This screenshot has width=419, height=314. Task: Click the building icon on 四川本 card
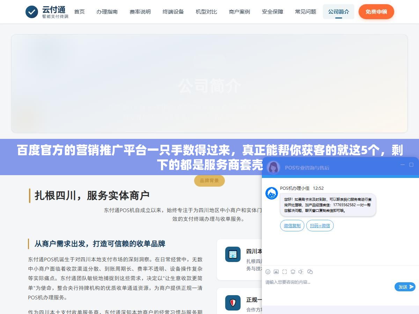point(233,254)
